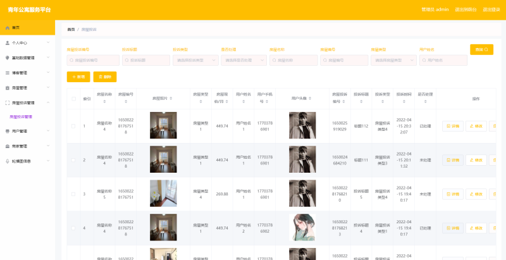Click the sort arrows on 用户头像 column

pyautogui.click(x=311, y=99)
